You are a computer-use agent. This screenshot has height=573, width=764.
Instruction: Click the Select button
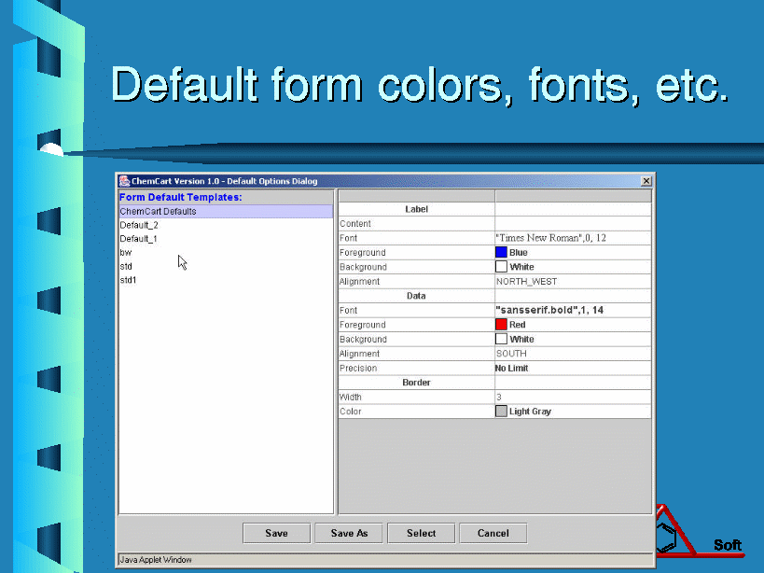(421, 533)
